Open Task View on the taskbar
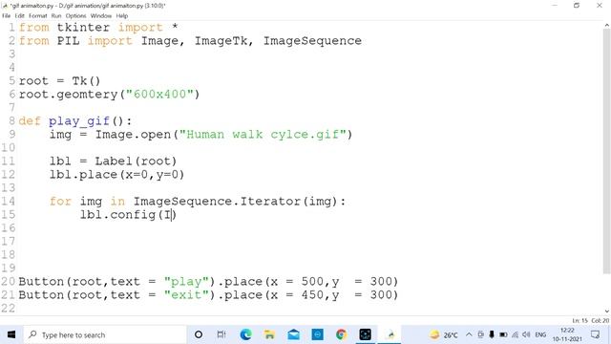The height and width of the screenshot is (344, 611). tap(221, 334)
